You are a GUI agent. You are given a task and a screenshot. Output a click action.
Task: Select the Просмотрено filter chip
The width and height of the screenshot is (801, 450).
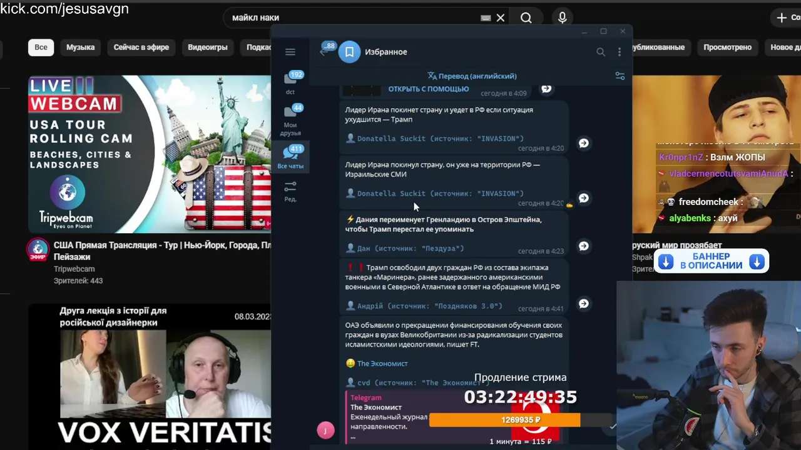[x=727, y=47]
